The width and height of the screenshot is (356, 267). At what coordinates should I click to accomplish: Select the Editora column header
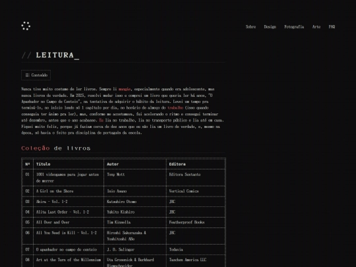coord(196,164)
